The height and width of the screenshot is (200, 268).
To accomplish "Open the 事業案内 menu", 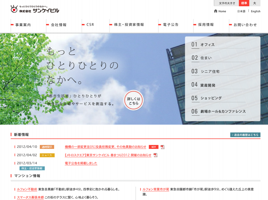I will 23,25.
